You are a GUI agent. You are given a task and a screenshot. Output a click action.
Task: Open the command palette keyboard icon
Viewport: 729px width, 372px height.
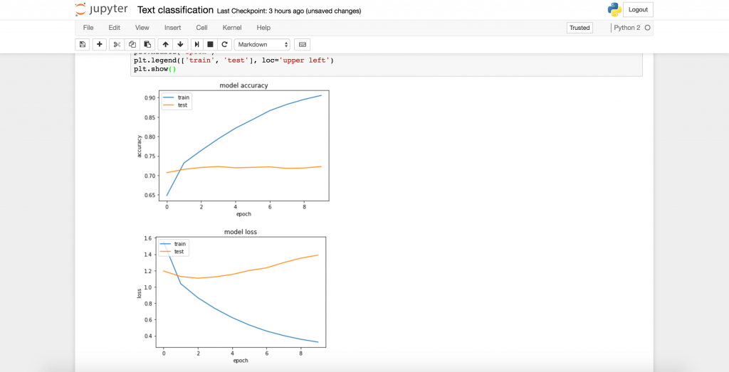click(x=303, y=44)
